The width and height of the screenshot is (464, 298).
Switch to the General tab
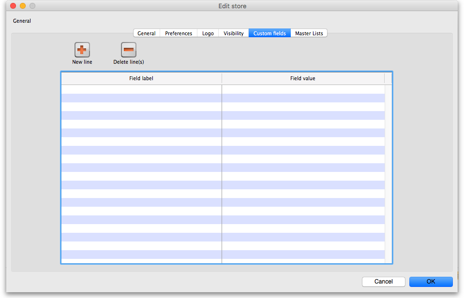pyautogui.click(x=146, y=33)
